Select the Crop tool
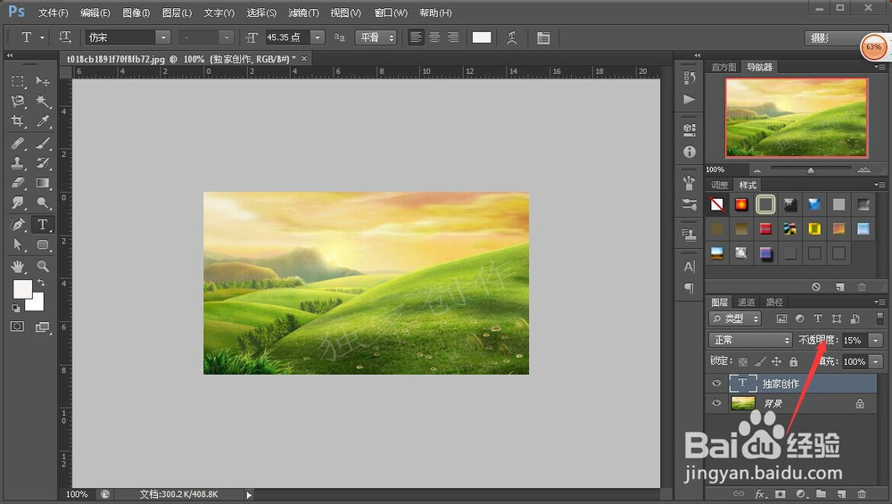 tap(18, 121)
